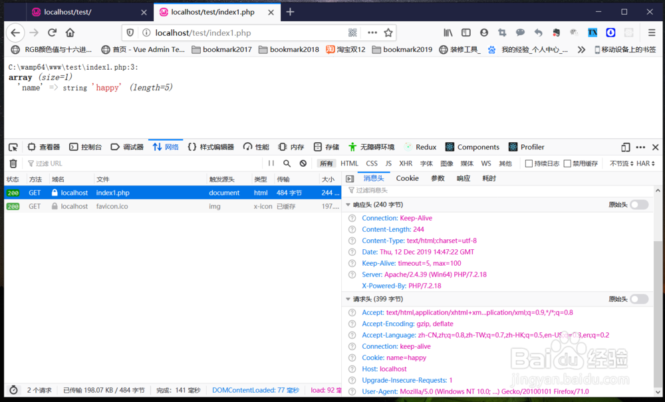The width and height of the screenshot is (665, 402).
Task: Collapse the 请求头 request headers section
Action: (348, 299)
